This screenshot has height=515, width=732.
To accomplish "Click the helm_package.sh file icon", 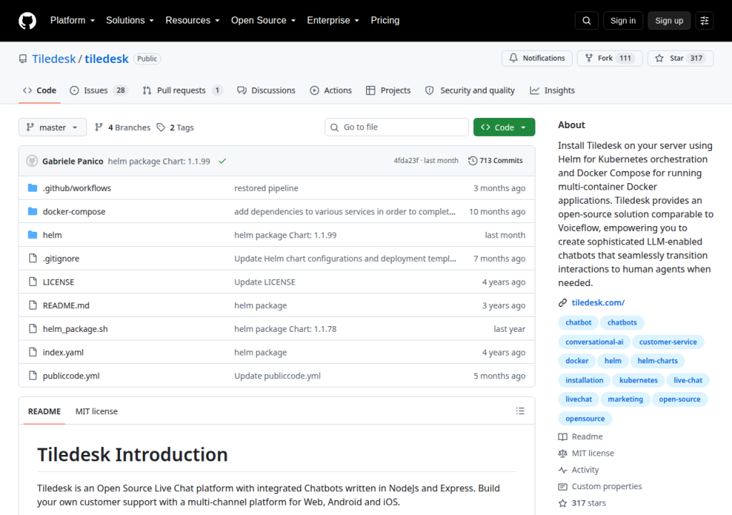I will 33,328.
